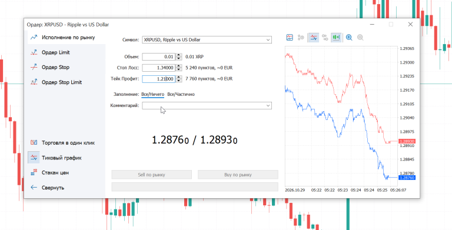This screenshot has width=452, height=230.
Task: Click Buy по рынку button
Action: pos(238,175)
